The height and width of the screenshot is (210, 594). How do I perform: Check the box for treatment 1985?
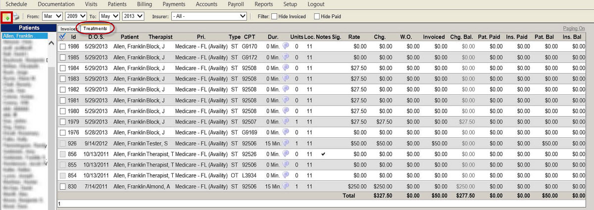[x=63, y=57]
